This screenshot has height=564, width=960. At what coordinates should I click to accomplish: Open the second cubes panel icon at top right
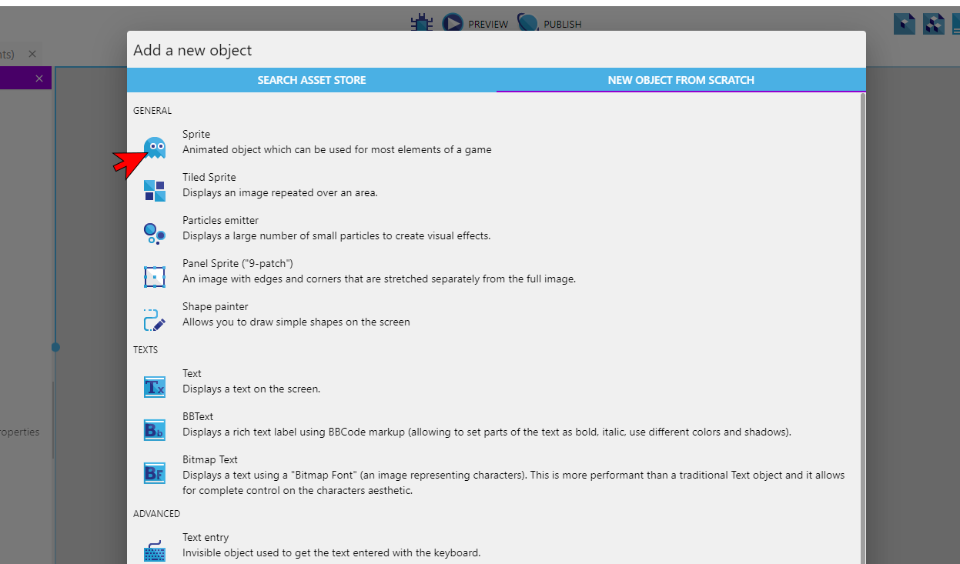(x=934, y=24)
